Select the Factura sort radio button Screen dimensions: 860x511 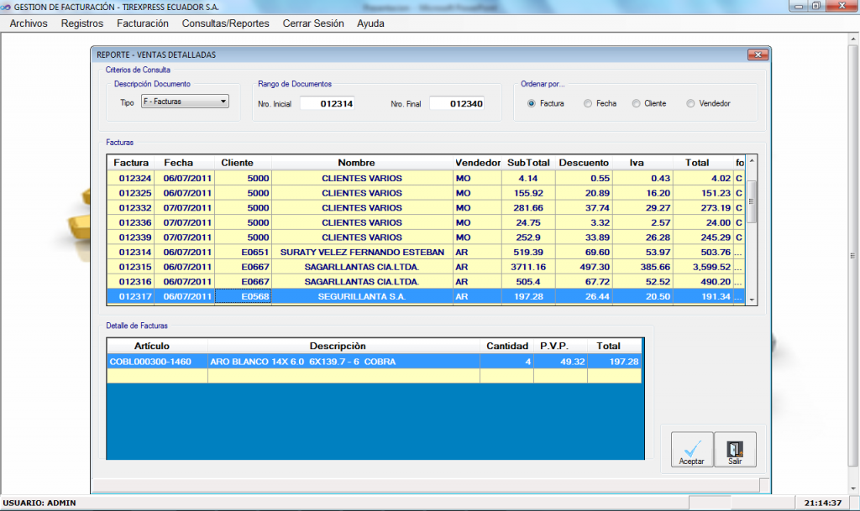point(532,104)
